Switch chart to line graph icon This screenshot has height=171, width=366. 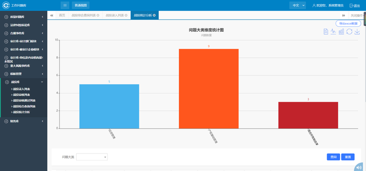pyautogui.click(x=334, y=32)
